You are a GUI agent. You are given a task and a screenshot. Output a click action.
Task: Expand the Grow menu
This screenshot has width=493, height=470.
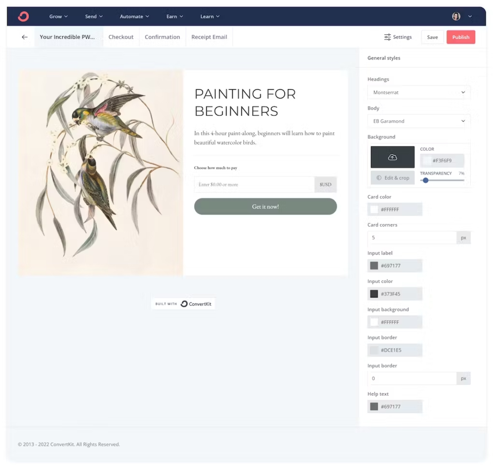58,17
